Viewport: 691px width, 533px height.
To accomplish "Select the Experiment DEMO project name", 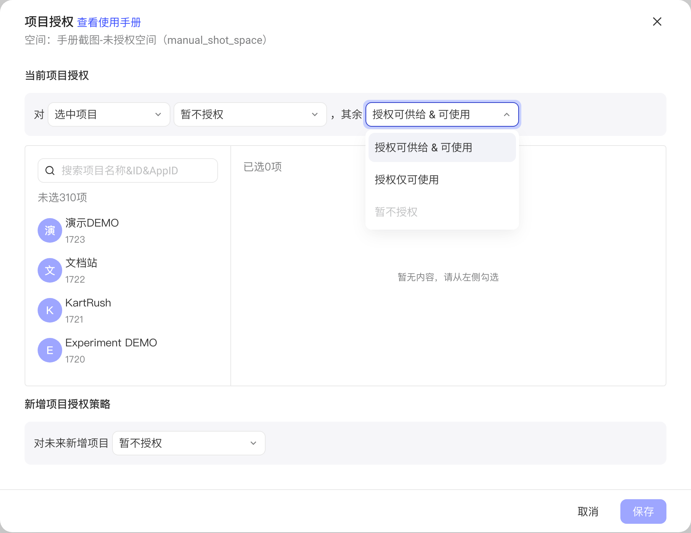I will click(x=111, y=343).
